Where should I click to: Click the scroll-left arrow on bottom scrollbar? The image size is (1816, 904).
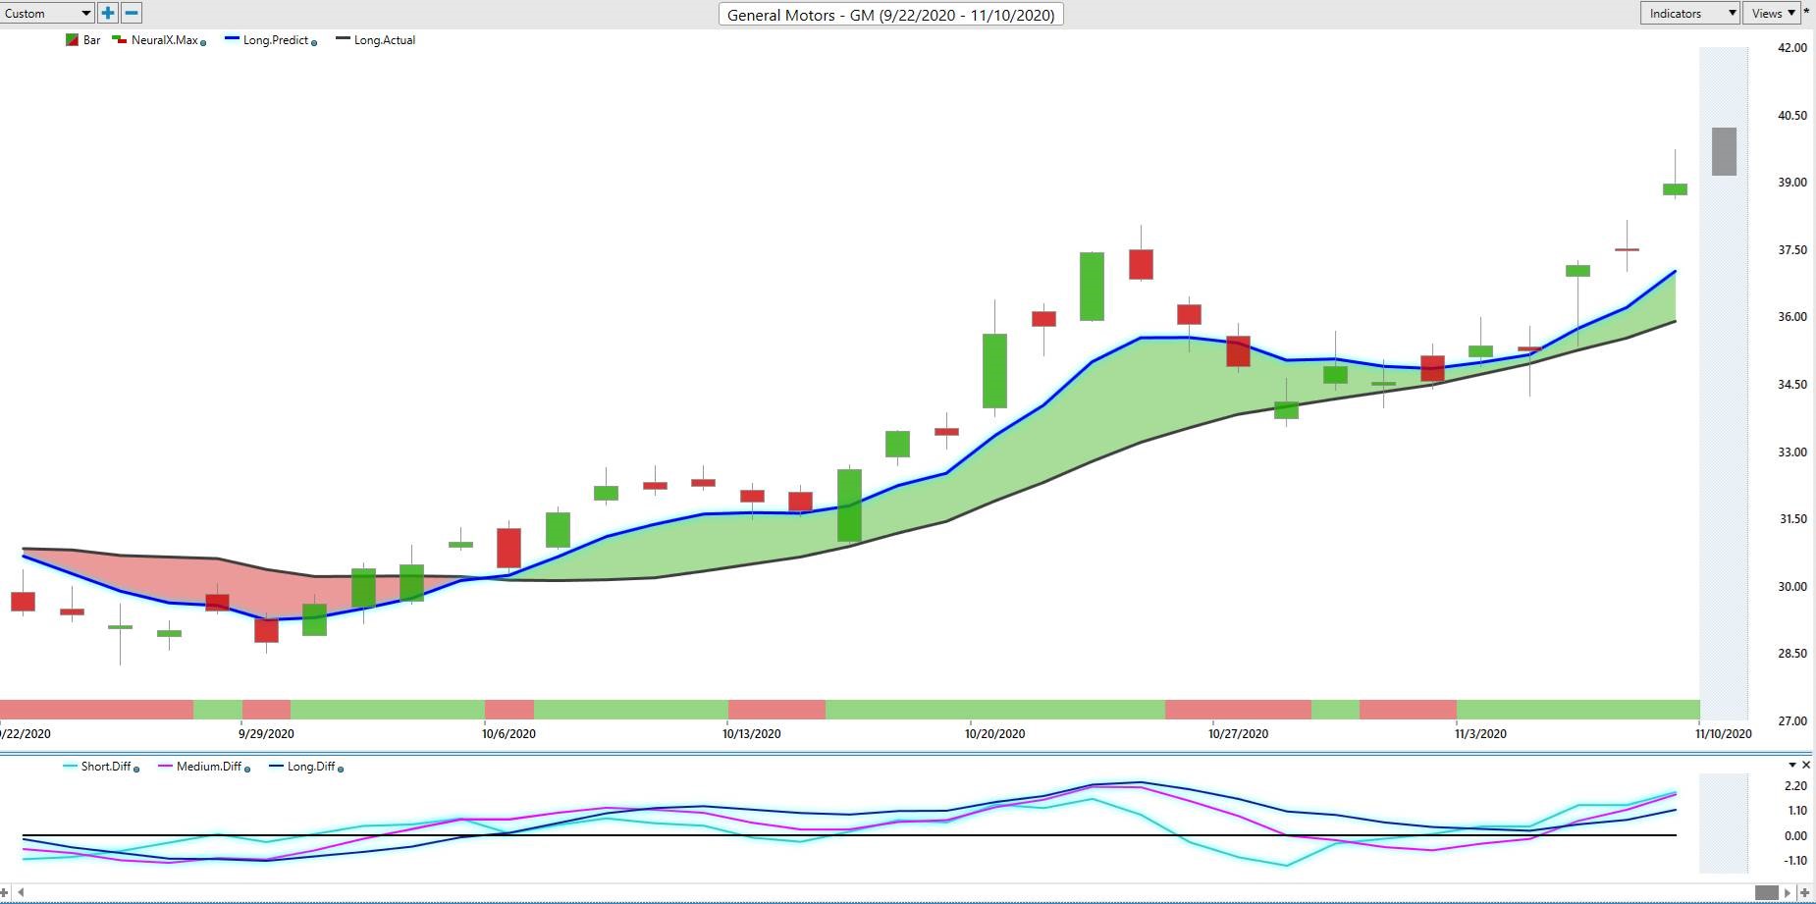click(21, 892)
